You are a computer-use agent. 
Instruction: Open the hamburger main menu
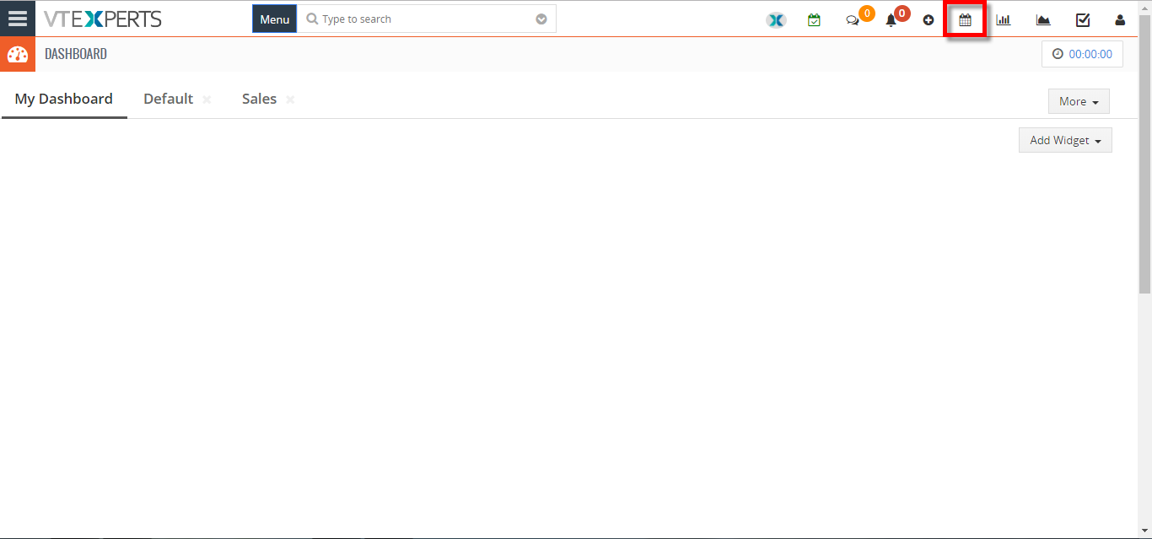point(18,19)
